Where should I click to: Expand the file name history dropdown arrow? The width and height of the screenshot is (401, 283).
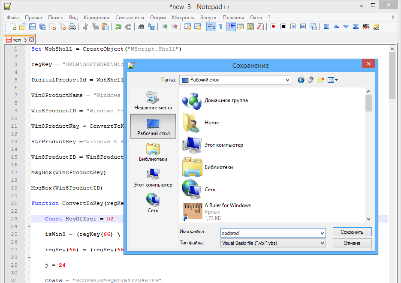coord(322,233)
